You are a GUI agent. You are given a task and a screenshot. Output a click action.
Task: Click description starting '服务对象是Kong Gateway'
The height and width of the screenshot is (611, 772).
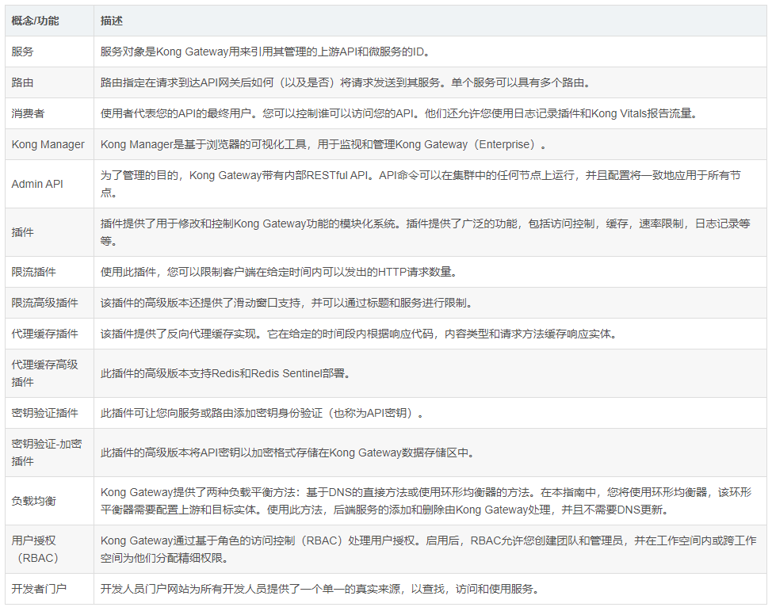coord(430,52)
